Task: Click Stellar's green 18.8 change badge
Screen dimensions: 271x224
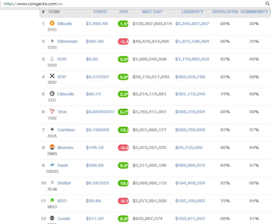Action: coord(123,183)
